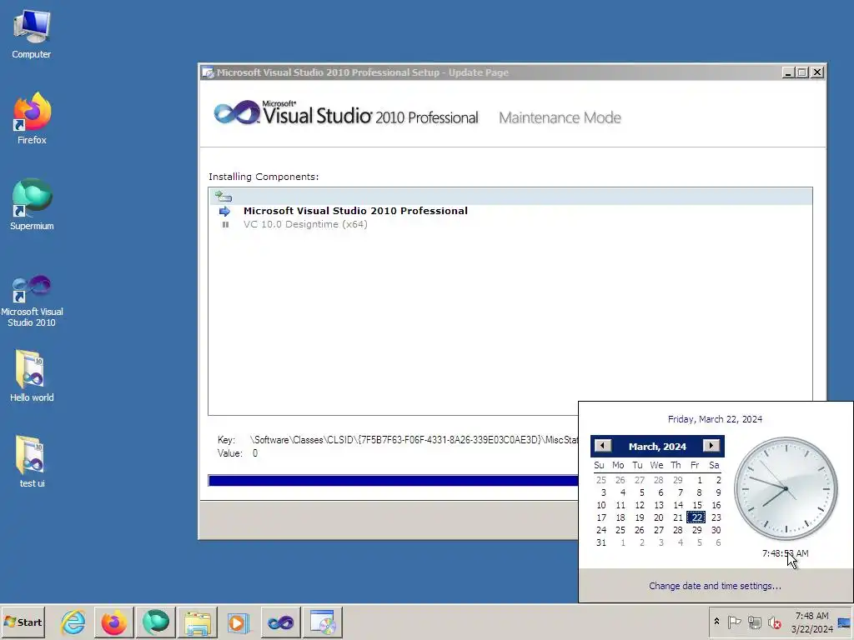Click the Visual Studio 2010 Professional logo

pos(346,113)
